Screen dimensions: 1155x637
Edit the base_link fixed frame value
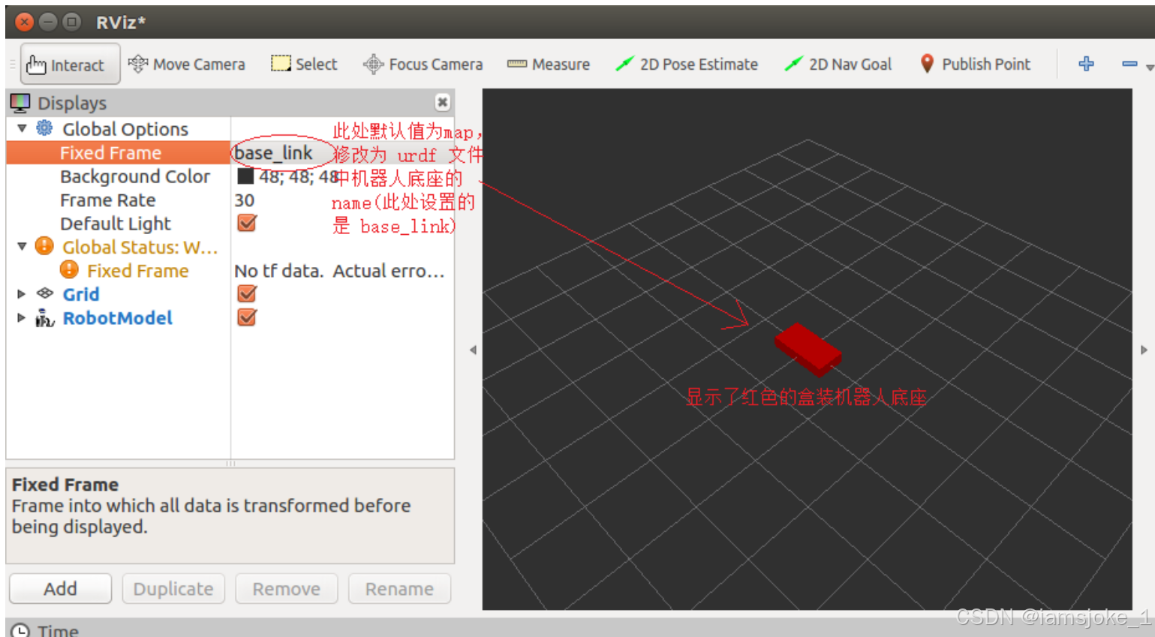point(274,153)
